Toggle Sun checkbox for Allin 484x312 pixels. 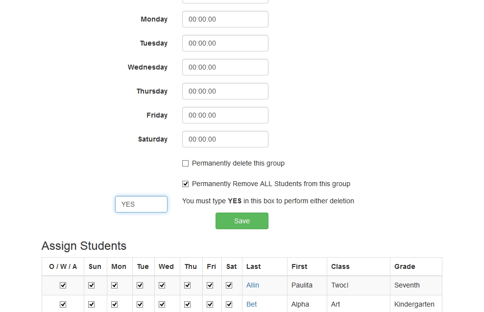click(x=92, y=285)
